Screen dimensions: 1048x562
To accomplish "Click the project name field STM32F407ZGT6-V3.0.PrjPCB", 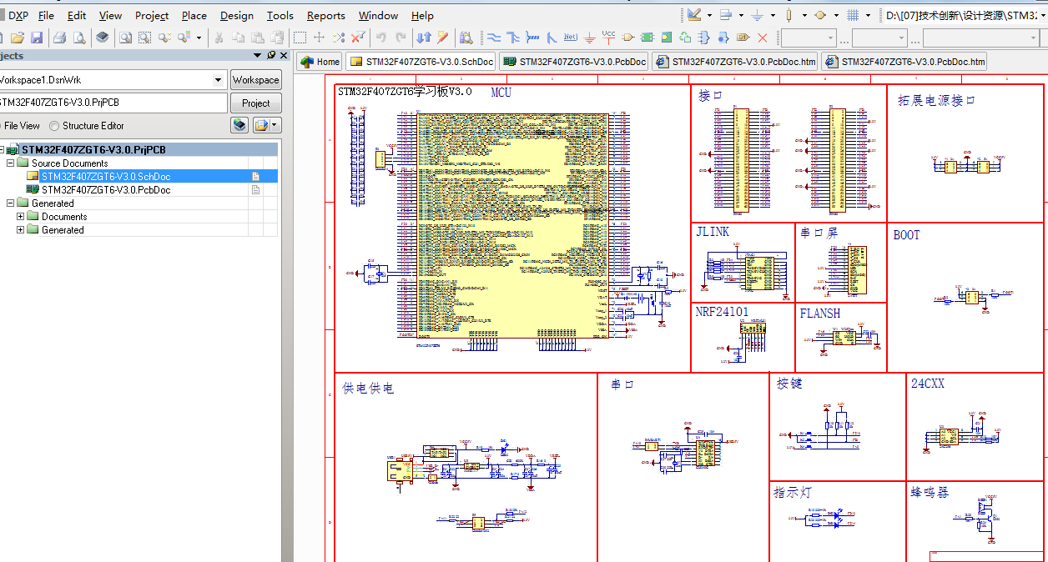I will click(x=113, y=103).
